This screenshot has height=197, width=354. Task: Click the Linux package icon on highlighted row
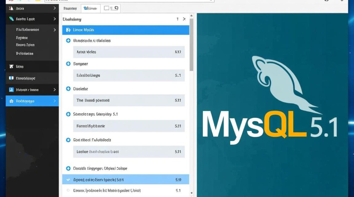68,30
